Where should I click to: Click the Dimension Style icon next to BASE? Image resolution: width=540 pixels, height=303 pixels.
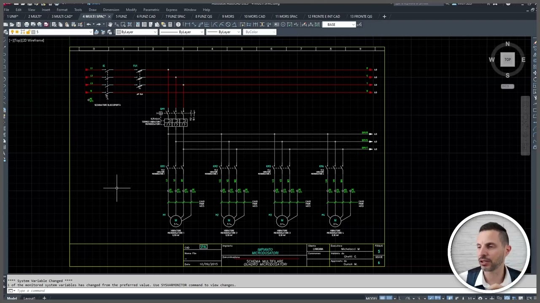pyautogui.click(x=359, y=24)
